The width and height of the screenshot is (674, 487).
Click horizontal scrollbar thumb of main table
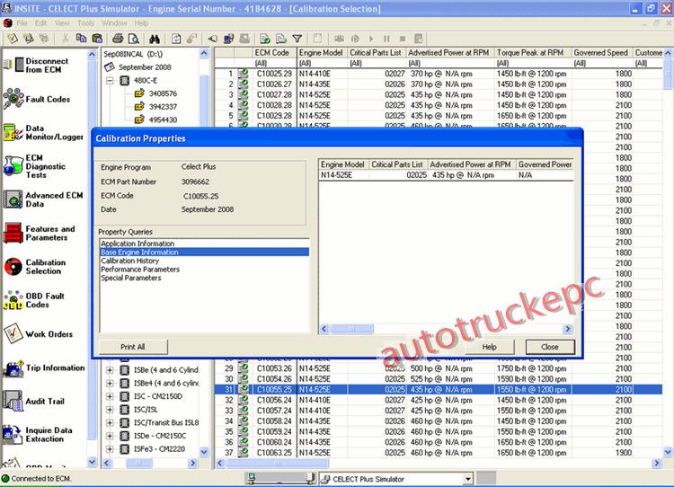click(x=278, y=464)
